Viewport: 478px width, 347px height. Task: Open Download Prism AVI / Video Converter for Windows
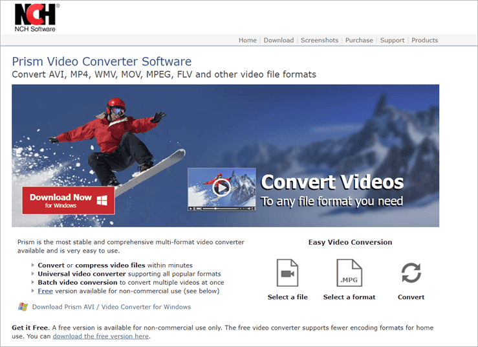111,307
